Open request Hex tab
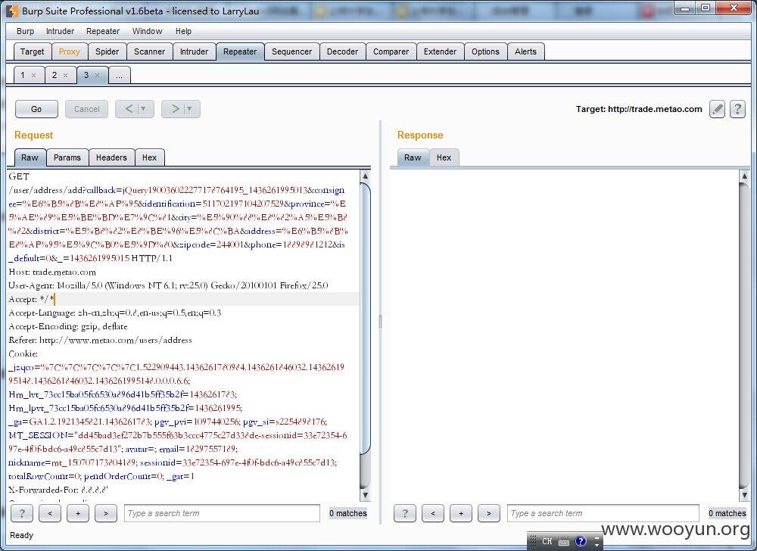 click(x=149, y=157)
